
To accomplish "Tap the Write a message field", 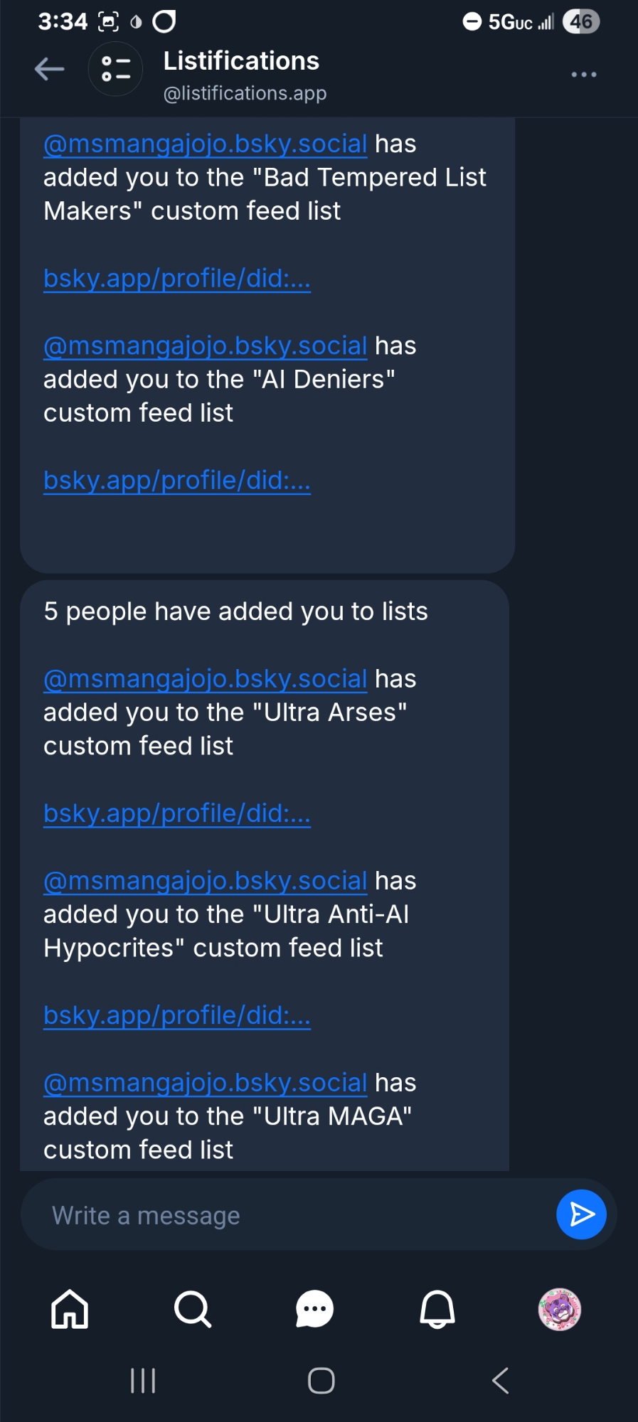I will coord(285,1215).
